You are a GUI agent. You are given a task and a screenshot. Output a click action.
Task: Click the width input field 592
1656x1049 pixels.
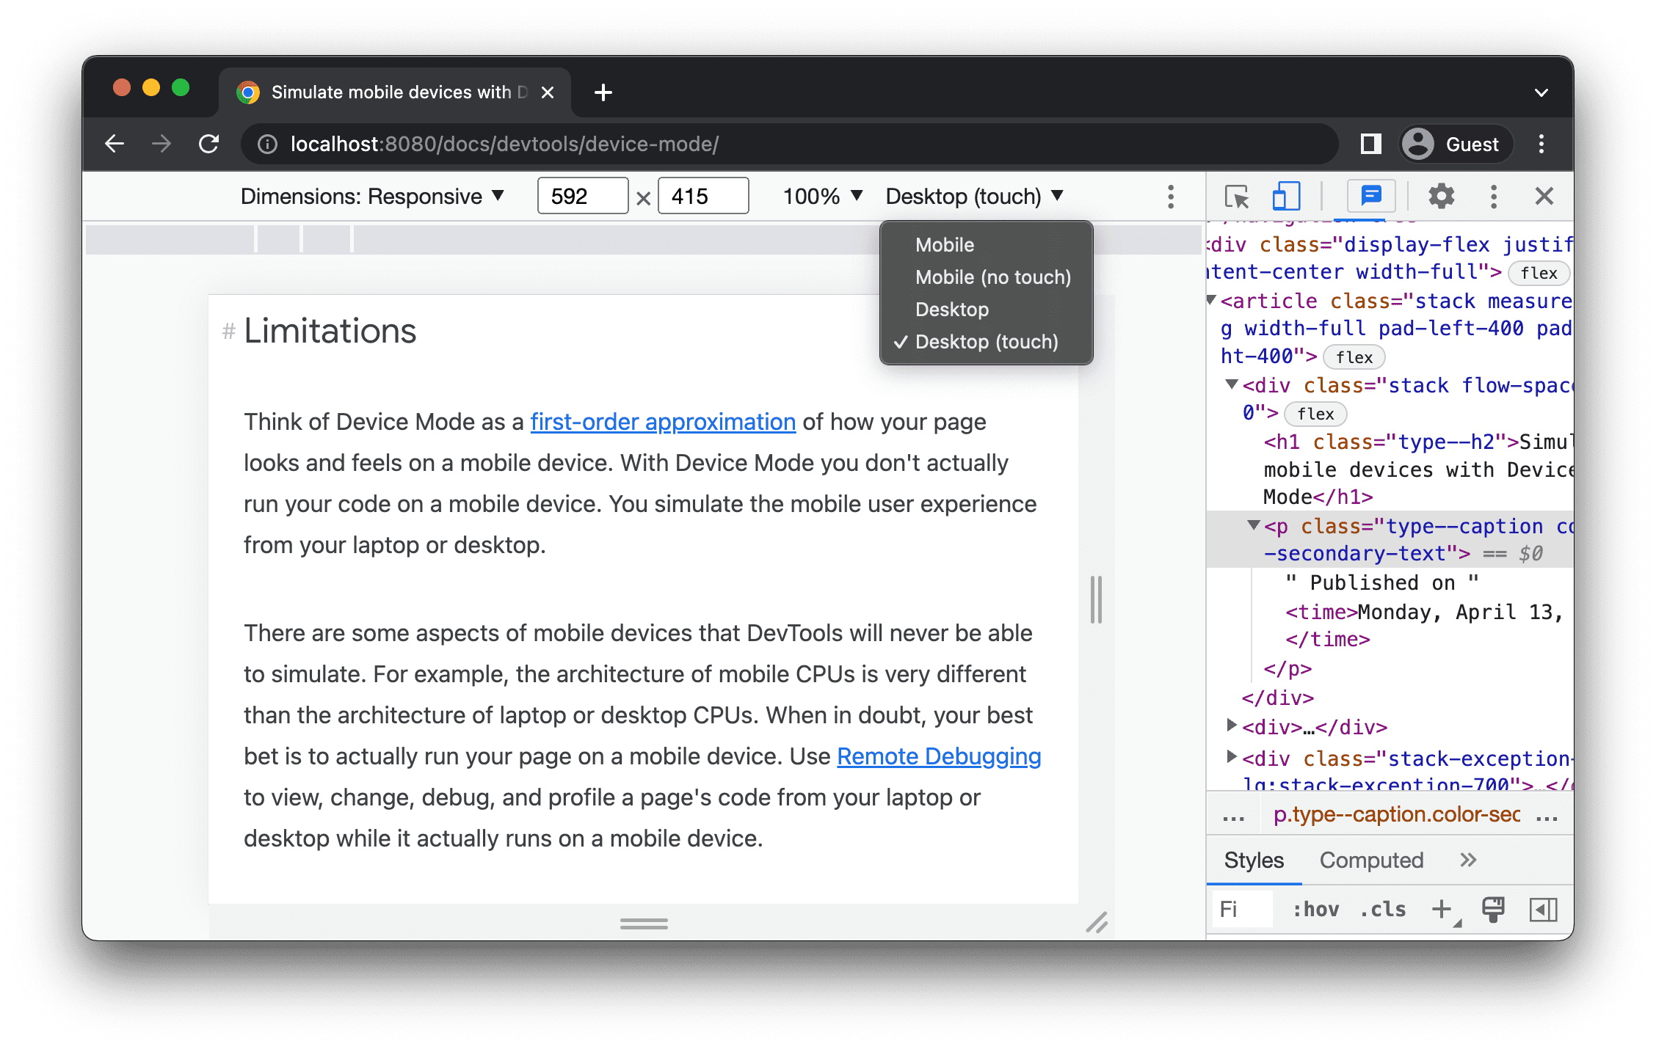579,197
